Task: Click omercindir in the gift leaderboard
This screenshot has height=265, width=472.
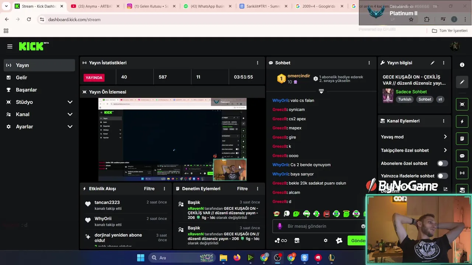Action: pos(299,76)
